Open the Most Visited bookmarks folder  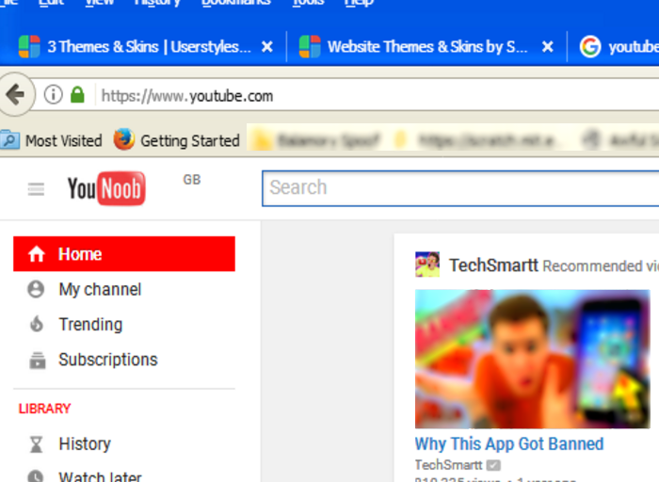52,140
